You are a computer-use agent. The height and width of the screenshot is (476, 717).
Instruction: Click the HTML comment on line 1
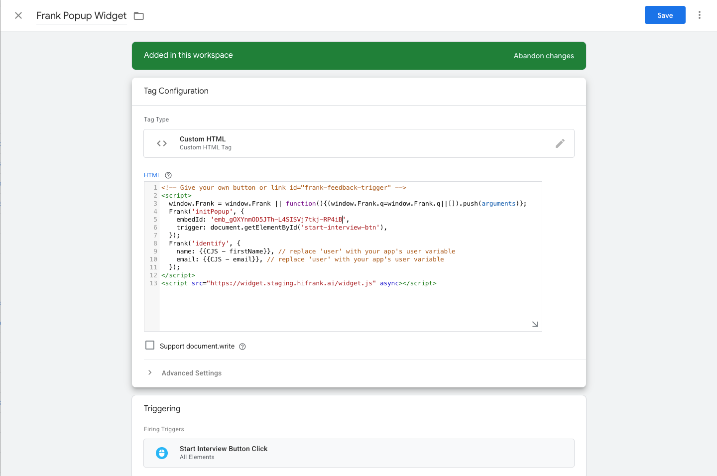284,188
